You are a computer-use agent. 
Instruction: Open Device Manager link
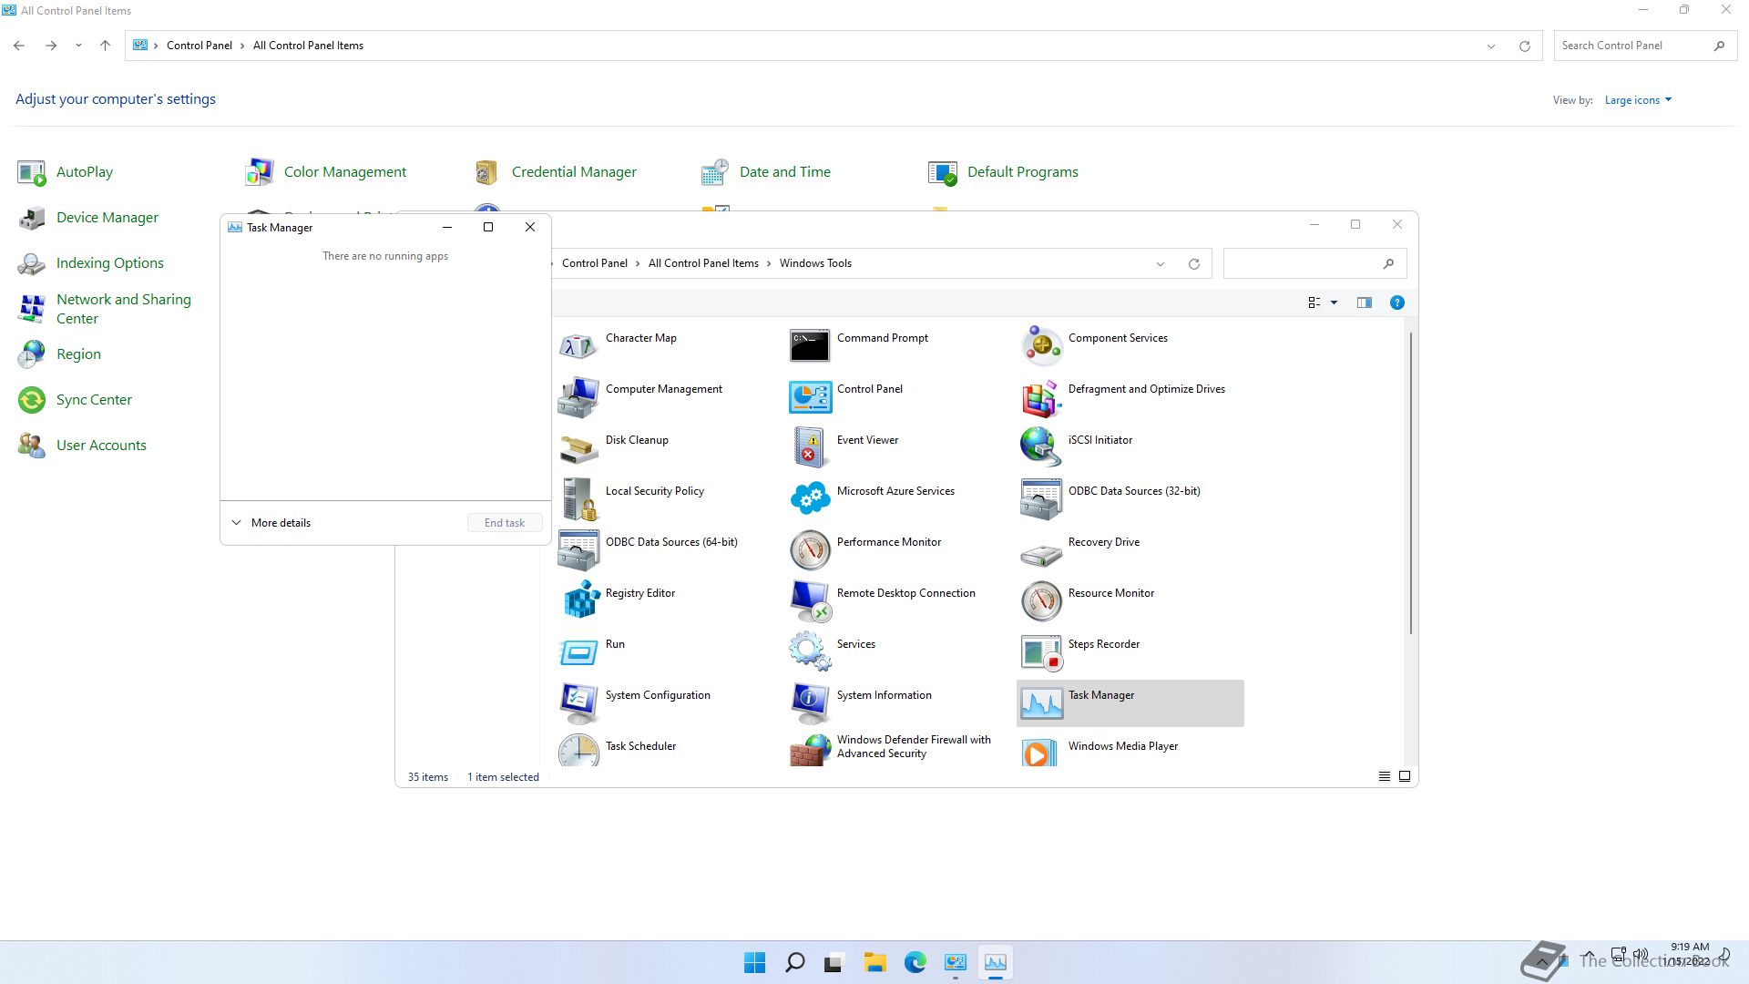(x=107, y=218)
